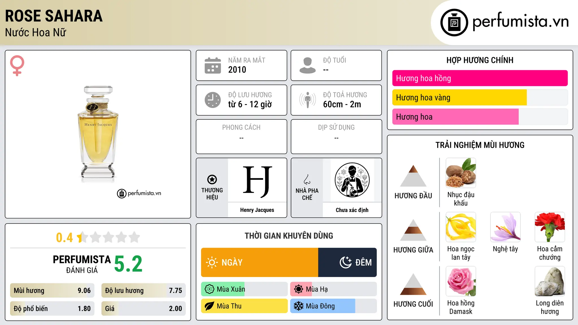Screen dimensions: 578x325
Task: Click the perfumista.vn site name in header
Action: click(x=520, y=21)
